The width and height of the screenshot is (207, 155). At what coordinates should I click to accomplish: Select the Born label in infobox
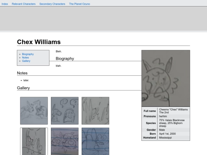(x=153, y=134)
